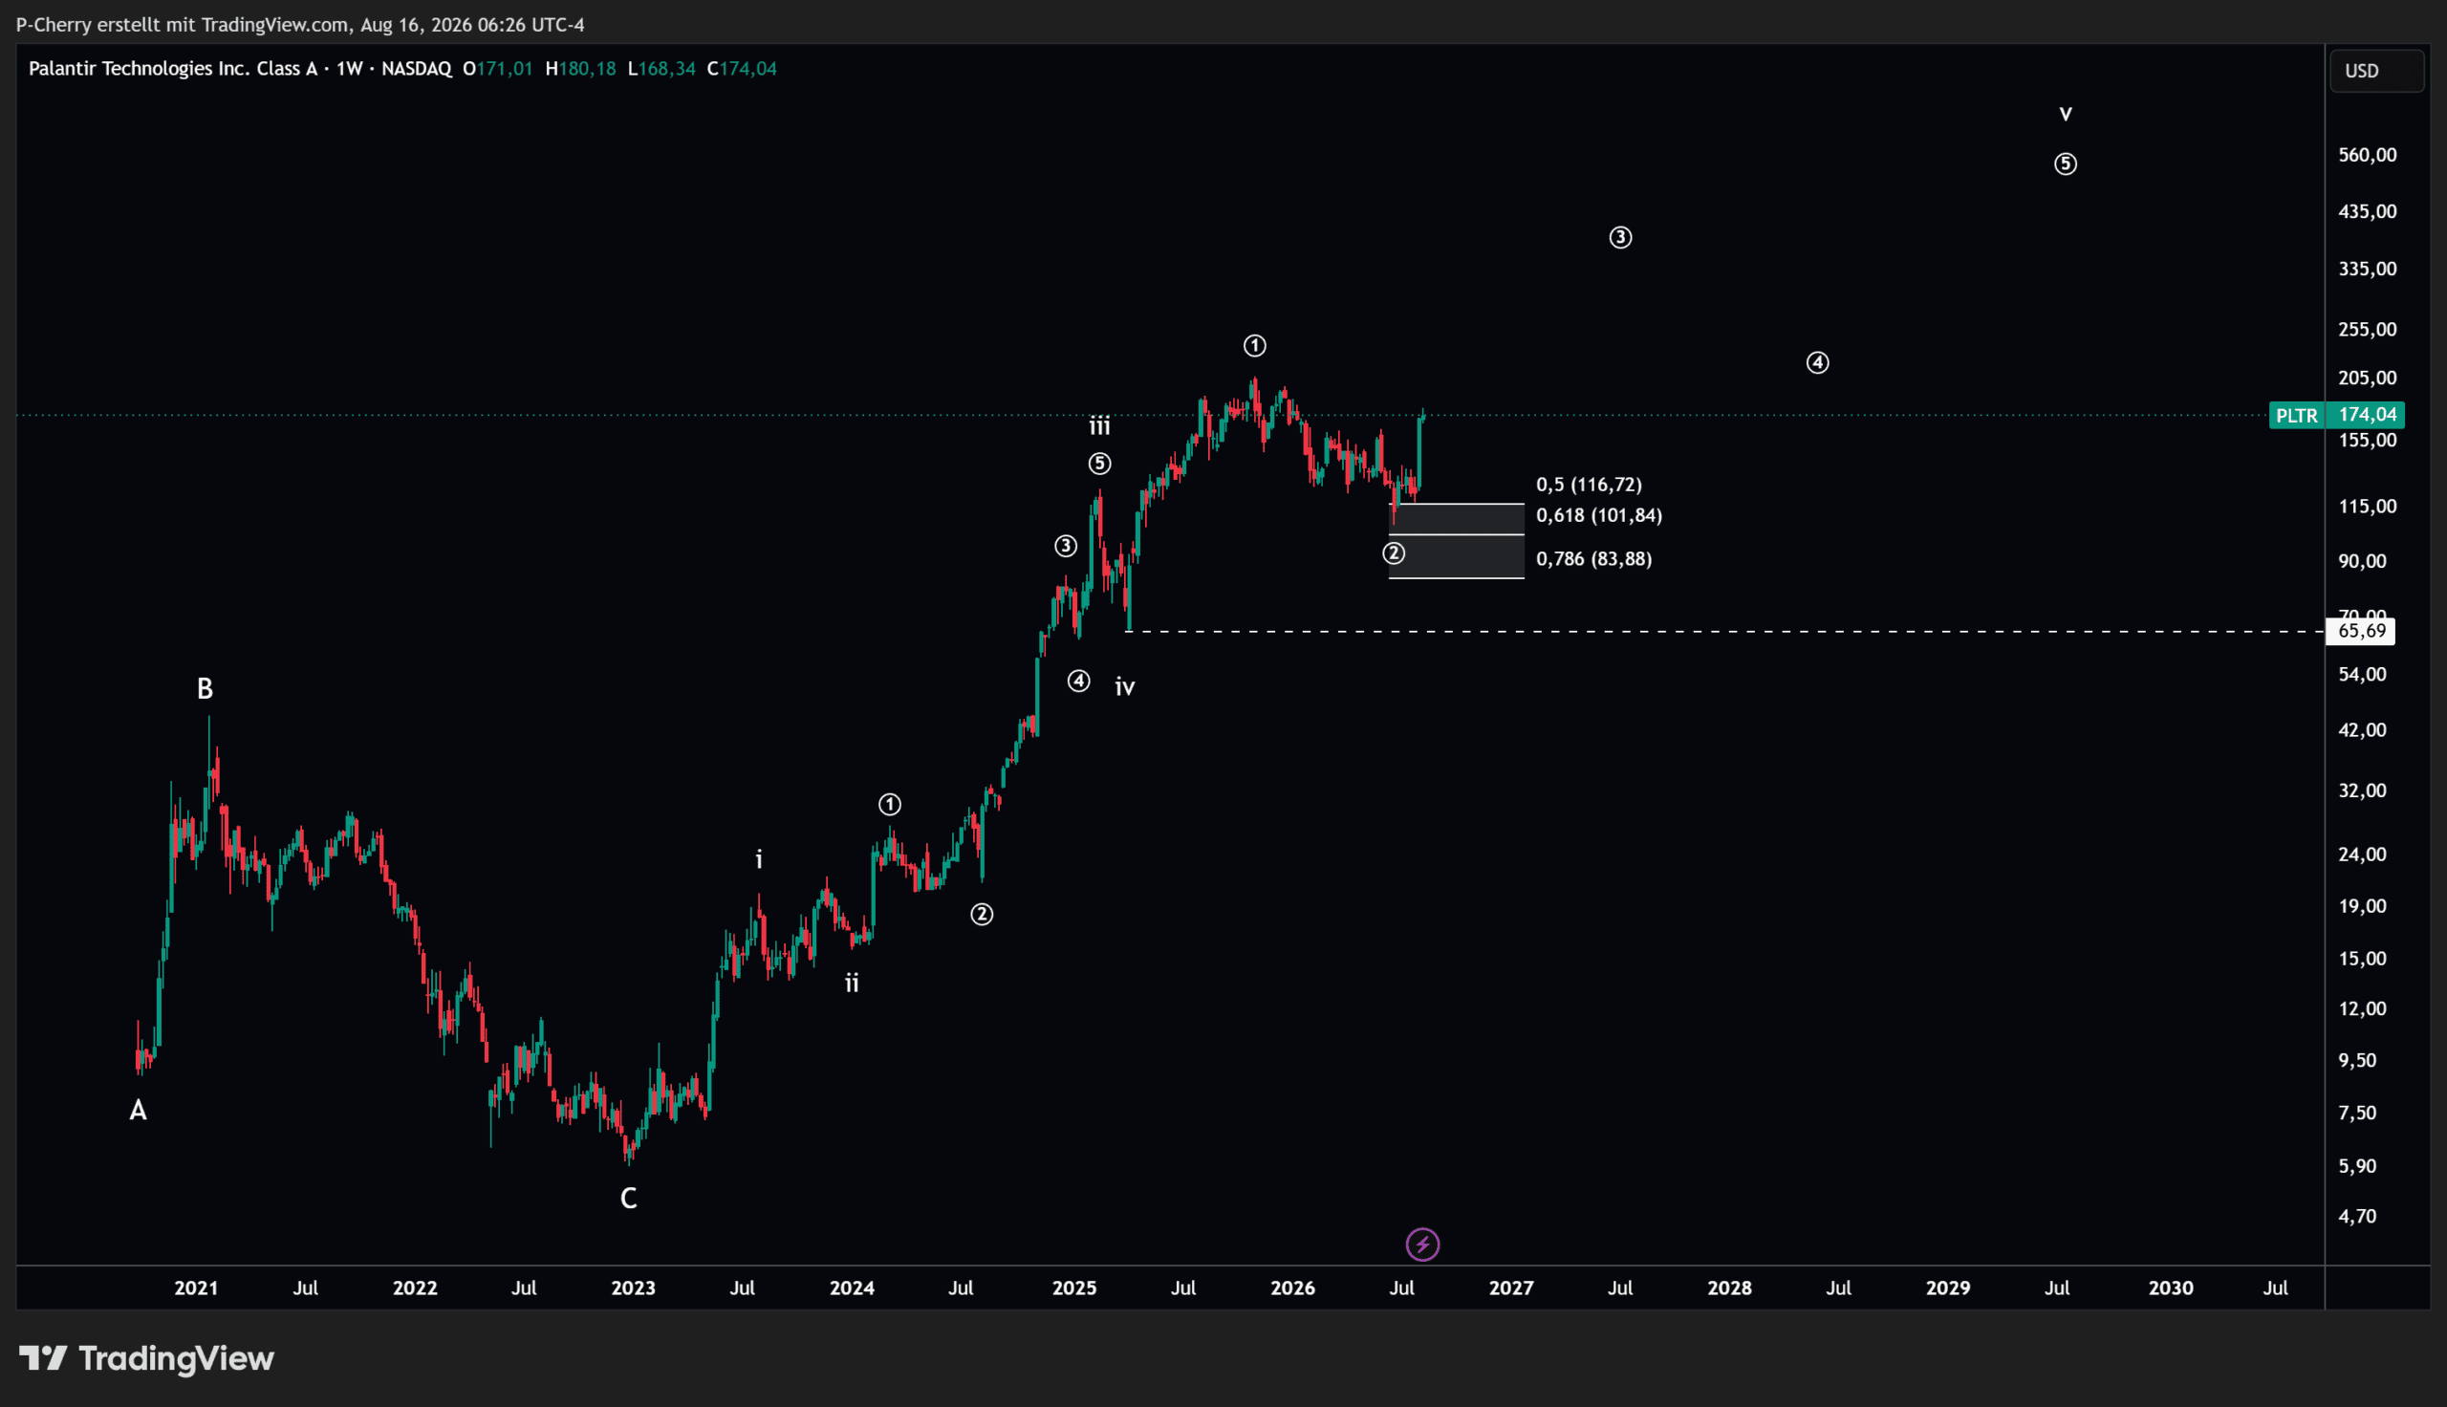Select wave label A
This screenshot has width=2447, height=1407.
[x=139, y=1111]
